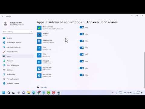
Task: Open the green C app on the taskbar
Action: (x=49, y=93)
